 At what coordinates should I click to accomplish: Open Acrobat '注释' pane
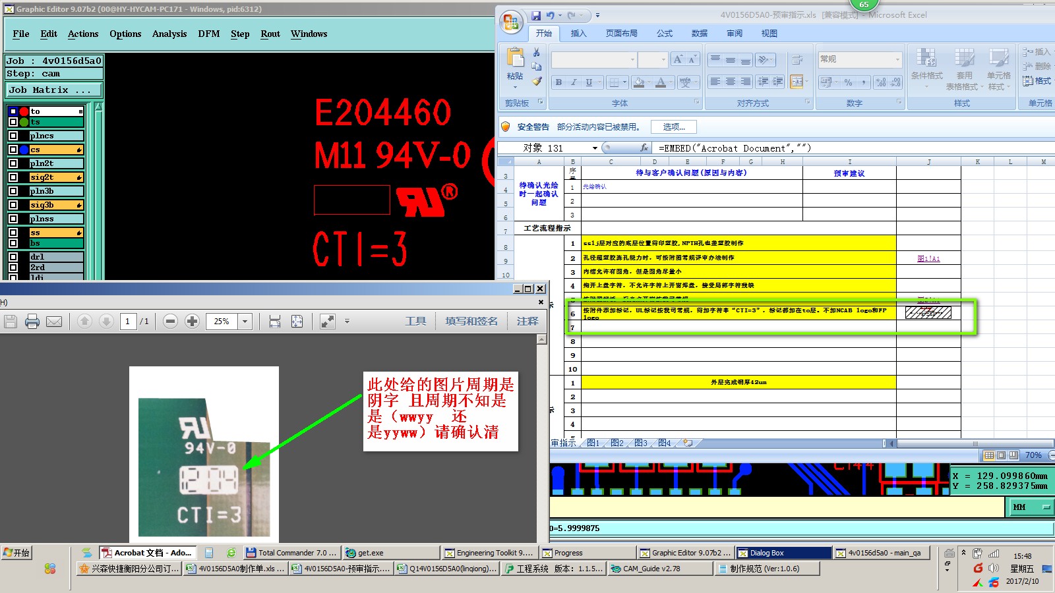(x=527, y=321)
